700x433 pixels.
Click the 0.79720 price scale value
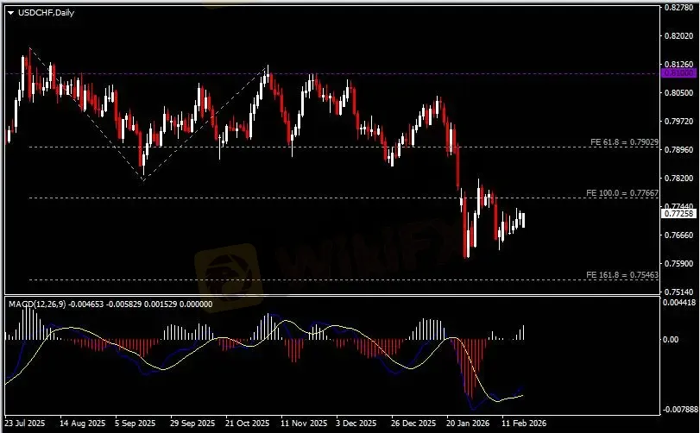pyautogui.click(x=678, y=121)
